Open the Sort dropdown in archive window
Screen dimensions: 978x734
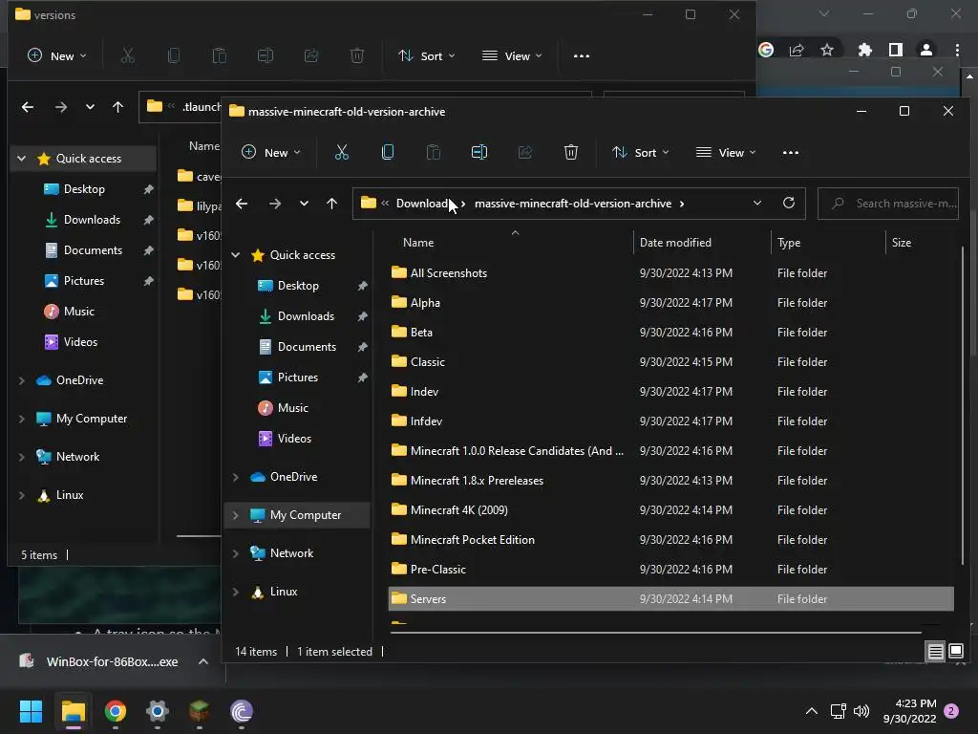pyautogui.click(x=639, y=153)
